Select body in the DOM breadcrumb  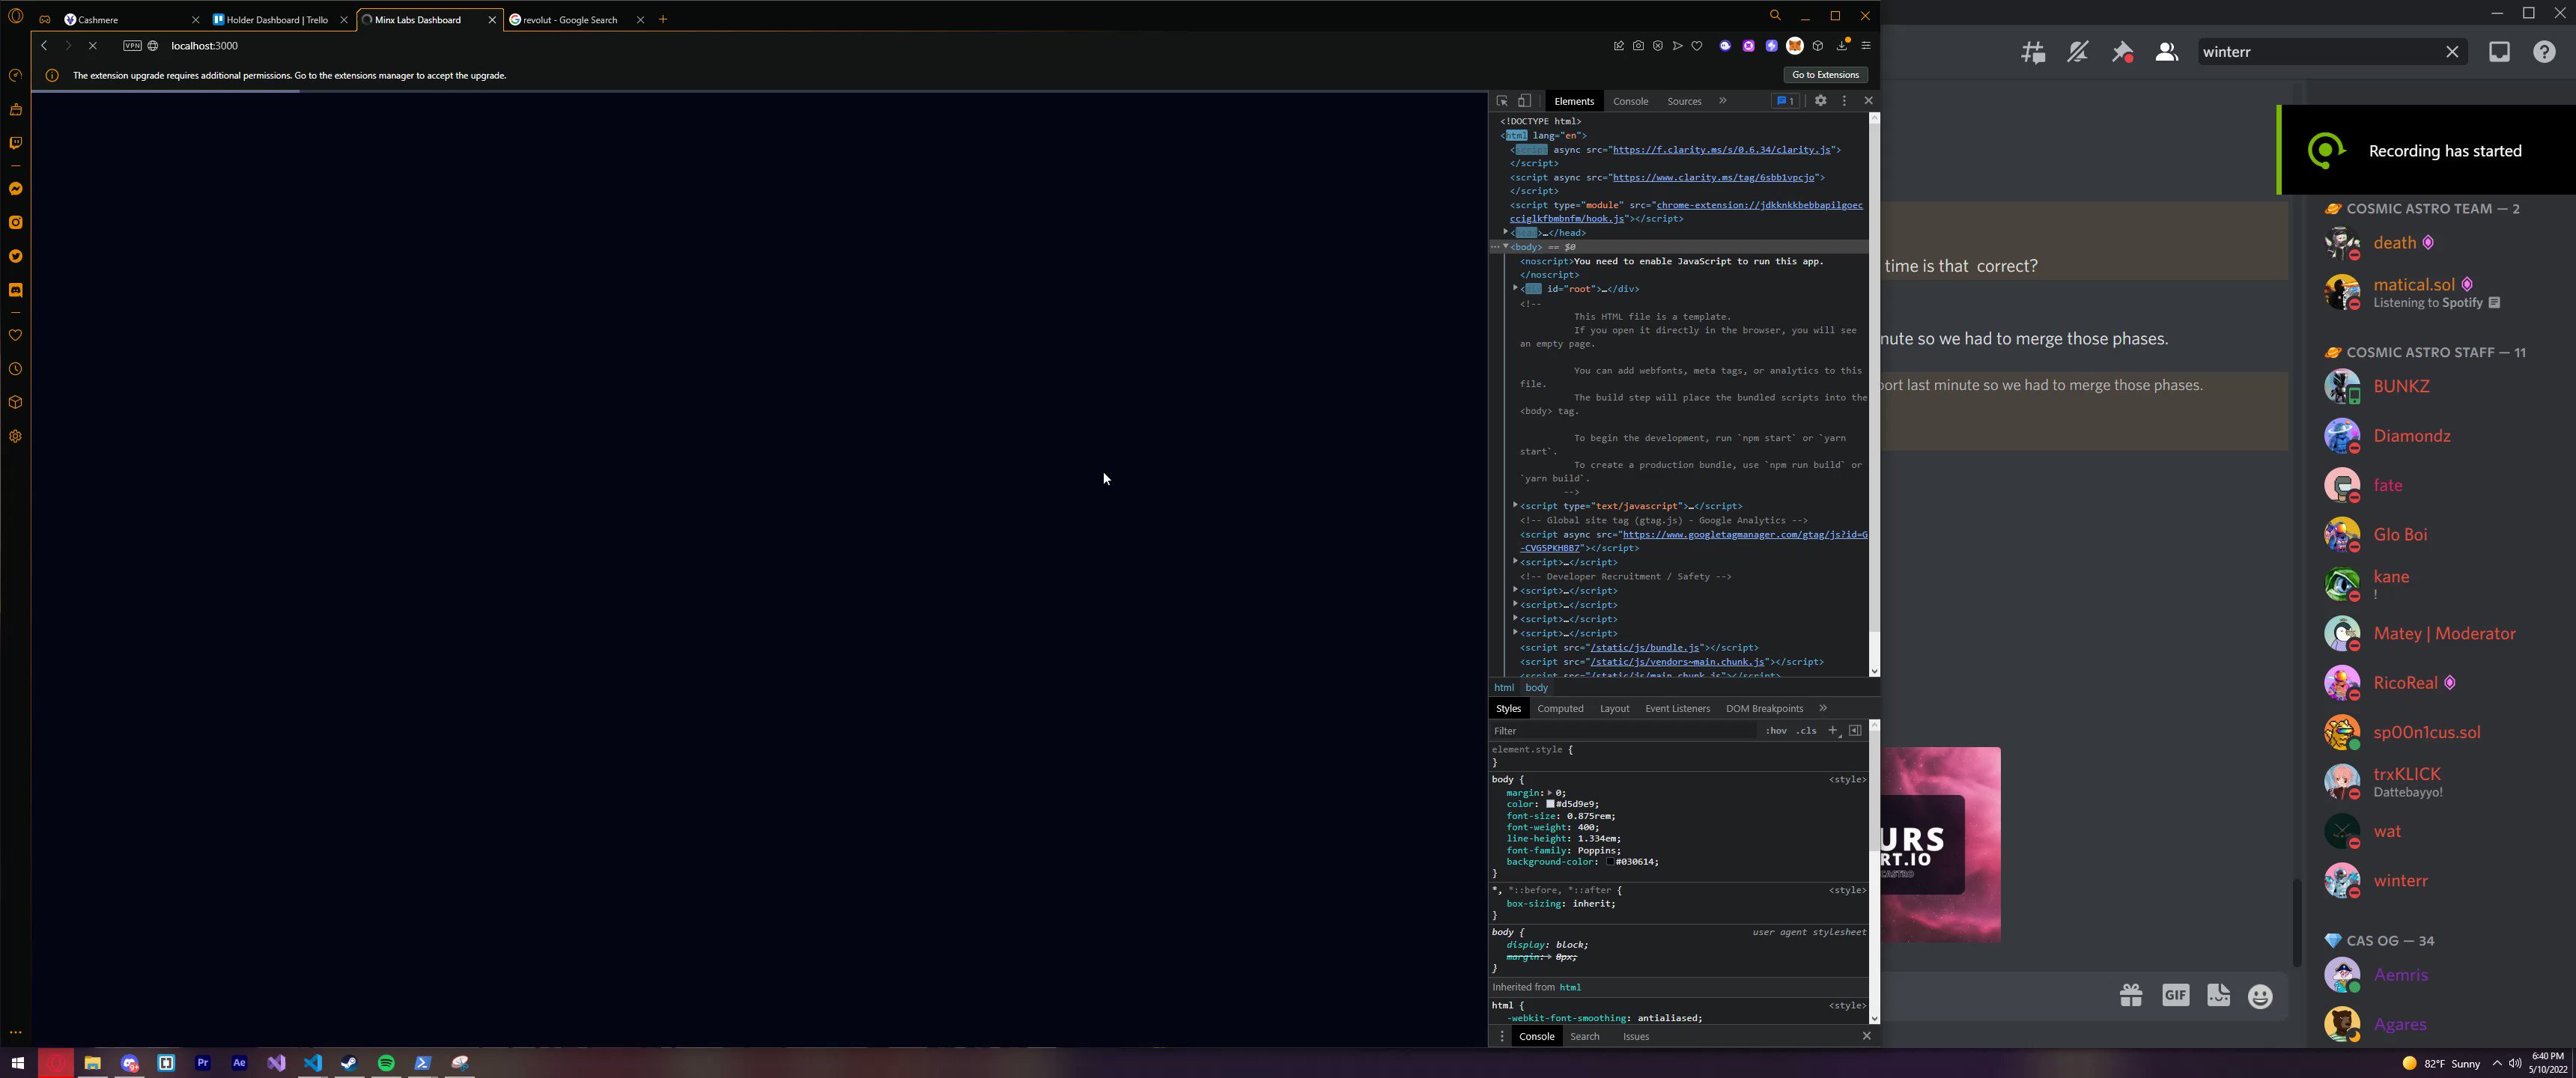[1536, 688]
